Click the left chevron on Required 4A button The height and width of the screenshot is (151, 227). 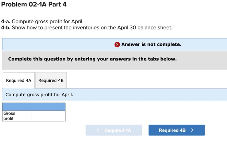click(x=98, y=130)
